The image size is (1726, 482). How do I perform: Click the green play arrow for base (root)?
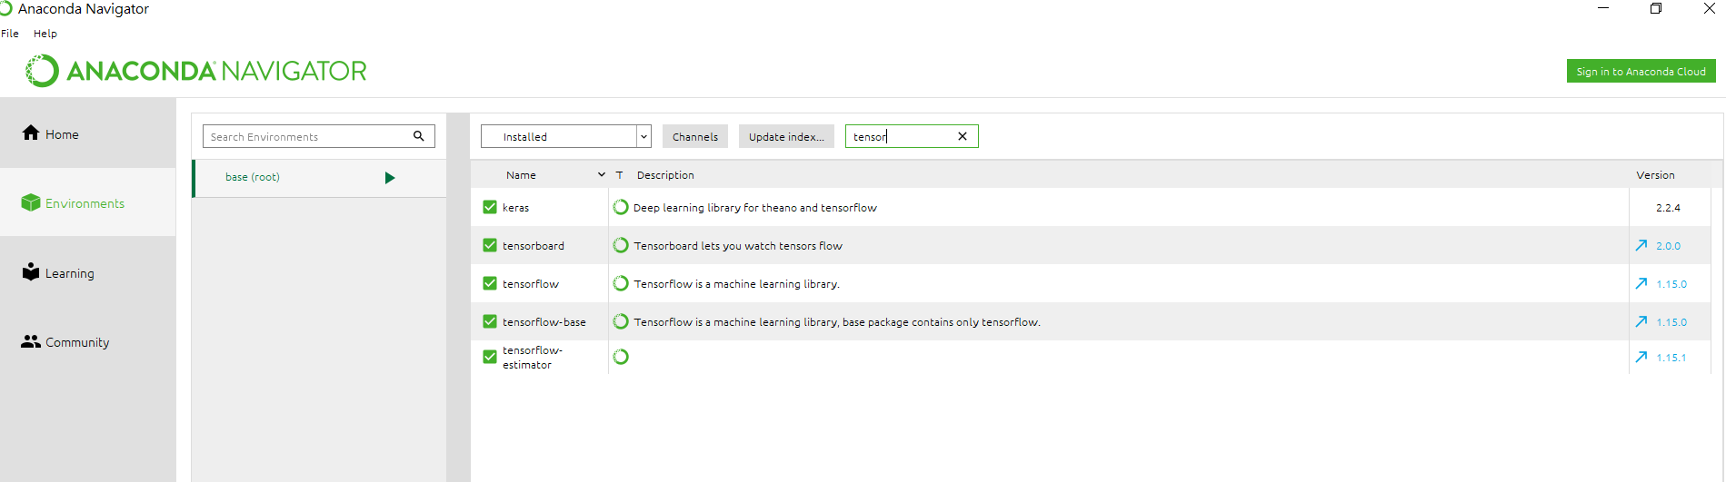pos(390,178)
